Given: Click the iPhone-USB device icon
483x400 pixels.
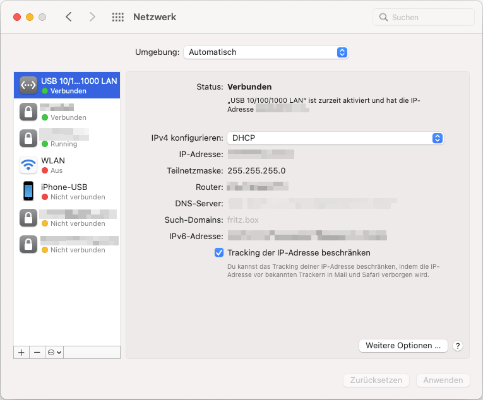Looking at the screenshot, I should point(28,191).
